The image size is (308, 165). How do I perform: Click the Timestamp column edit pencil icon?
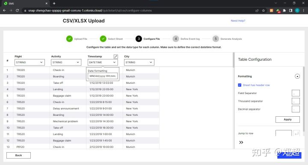point(115,56)
